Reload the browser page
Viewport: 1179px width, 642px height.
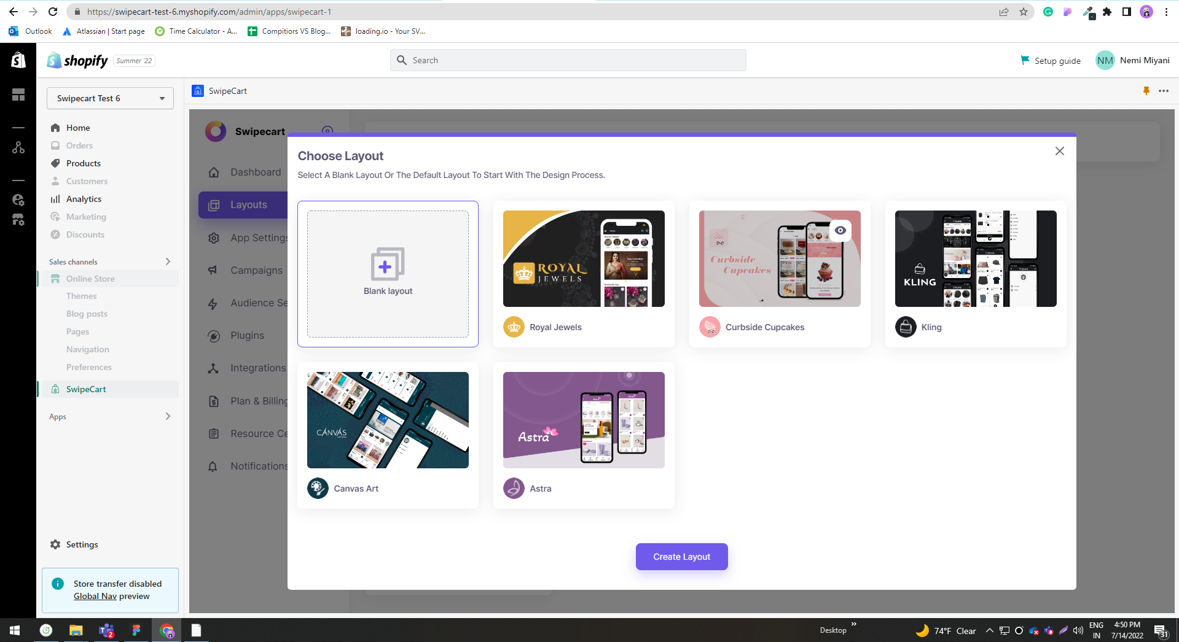point(53,12)
